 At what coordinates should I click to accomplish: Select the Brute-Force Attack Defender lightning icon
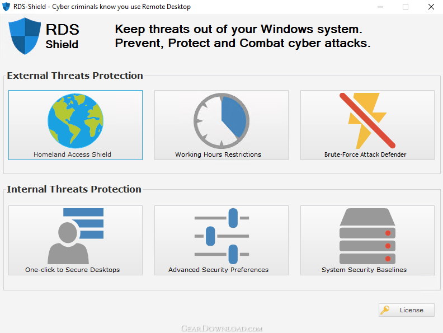click(x=367, y=121)
